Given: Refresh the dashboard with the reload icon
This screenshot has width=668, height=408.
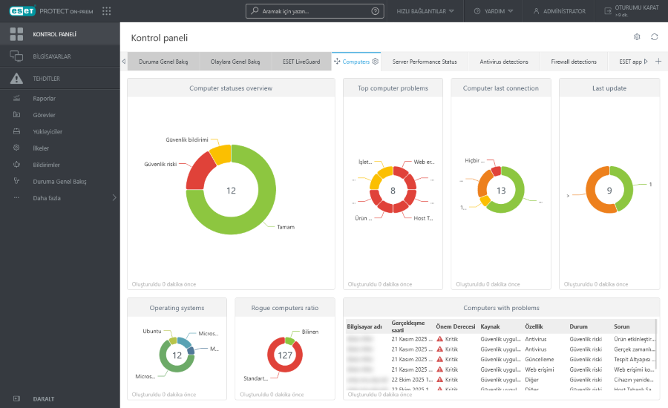Looking at the screenshot, I should pyautogui.click(x=654, y=37).
